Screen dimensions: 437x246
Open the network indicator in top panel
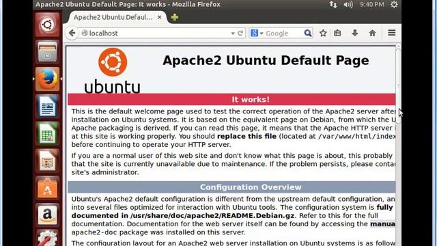tap(333, 5)
